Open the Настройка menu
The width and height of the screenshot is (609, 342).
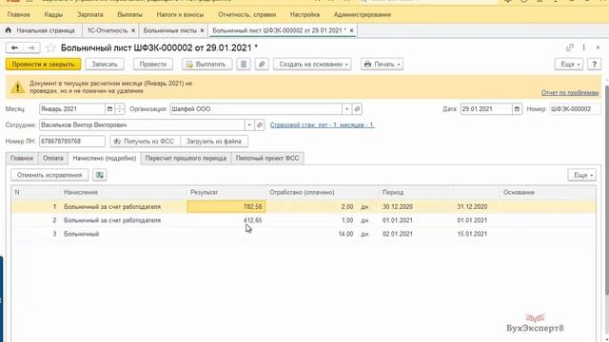click(304, 14)
